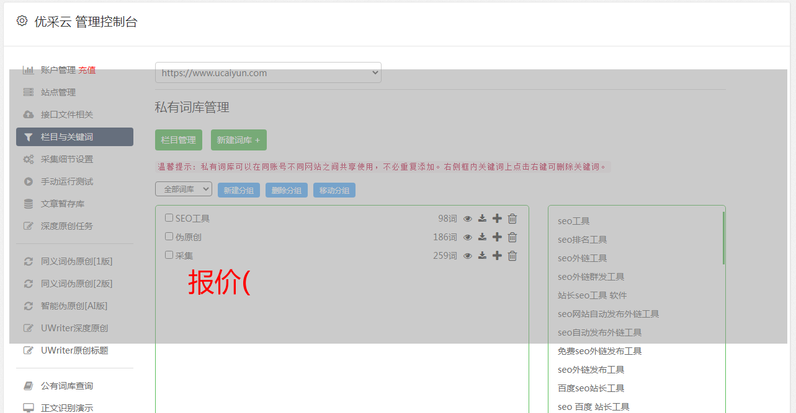Open 账户管理 in the sidebar

(x=58, y=70)
